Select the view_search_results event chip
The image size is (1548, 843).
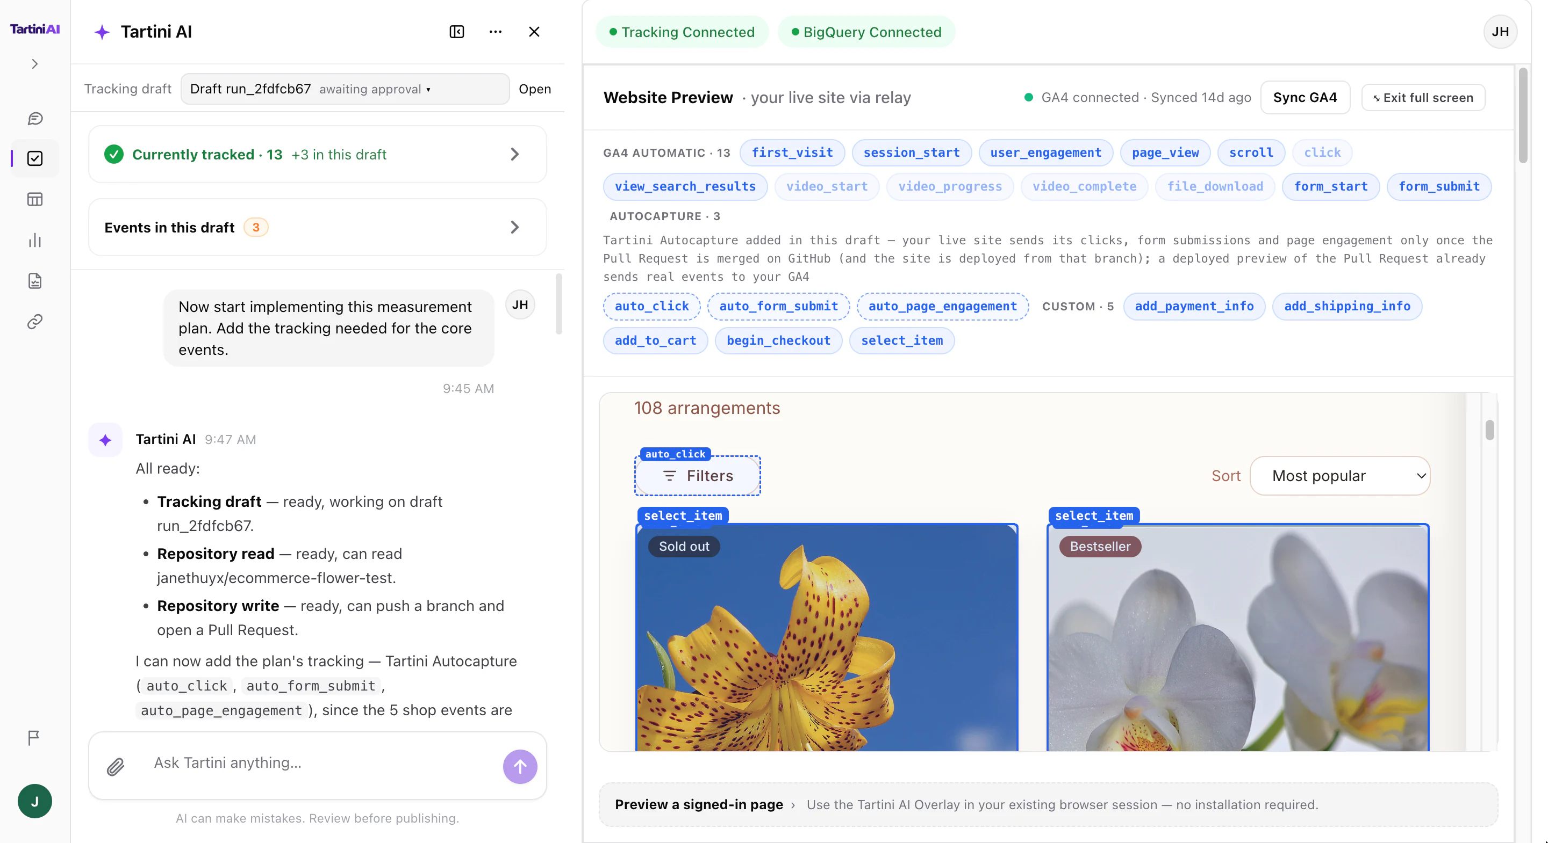tap(685, 186)
